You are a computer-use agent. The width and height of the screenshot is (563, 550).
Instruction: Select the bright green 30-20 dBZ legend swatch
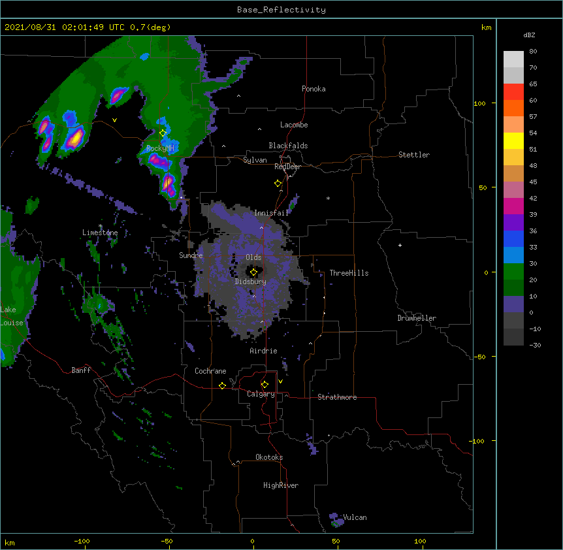(513, 272)
